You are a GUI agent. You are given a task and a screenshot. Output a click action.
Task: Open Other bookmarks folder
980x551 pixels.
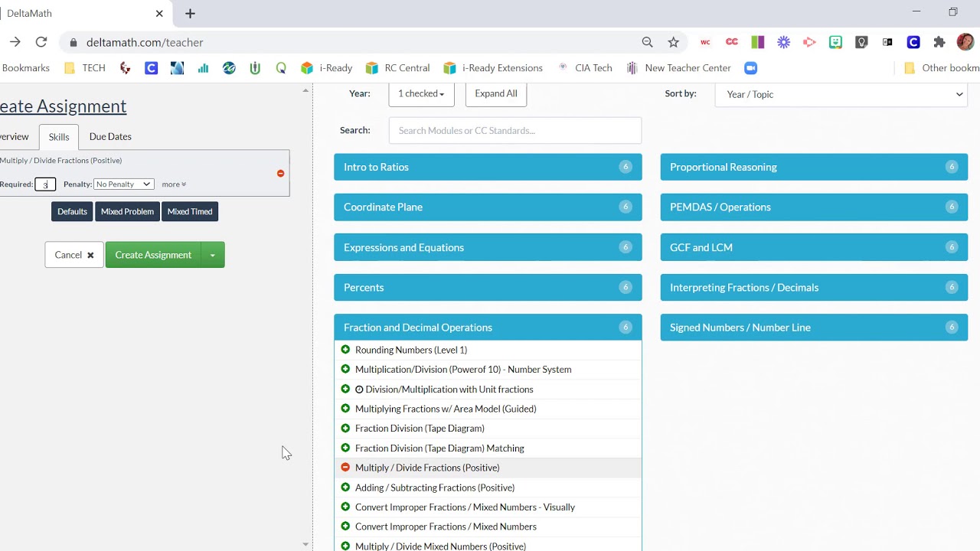point(942,68)
